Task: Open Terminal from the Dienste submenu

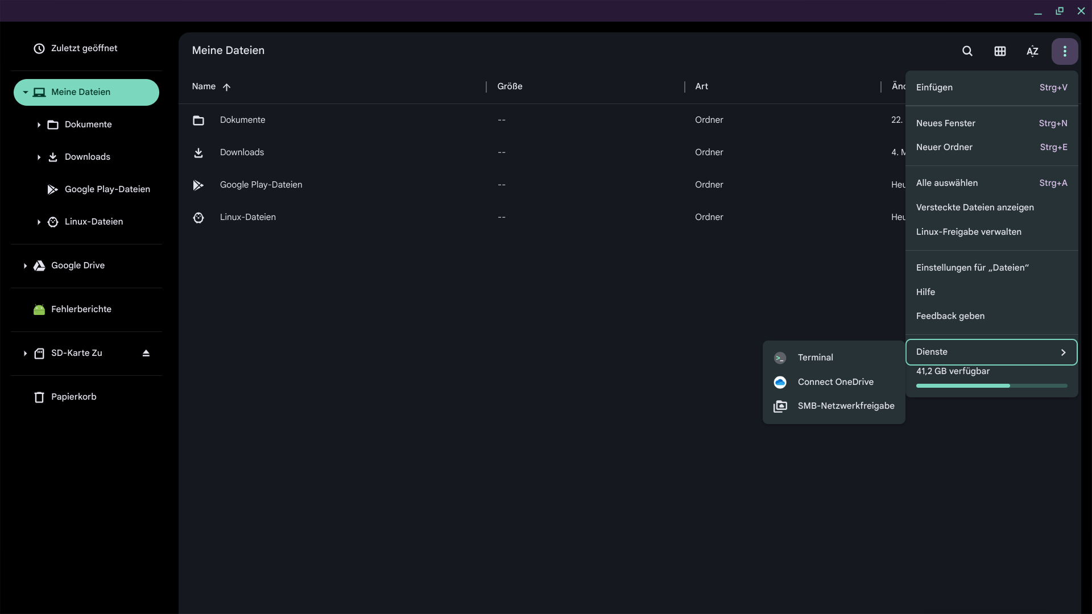Action: (x=815, y=358)
